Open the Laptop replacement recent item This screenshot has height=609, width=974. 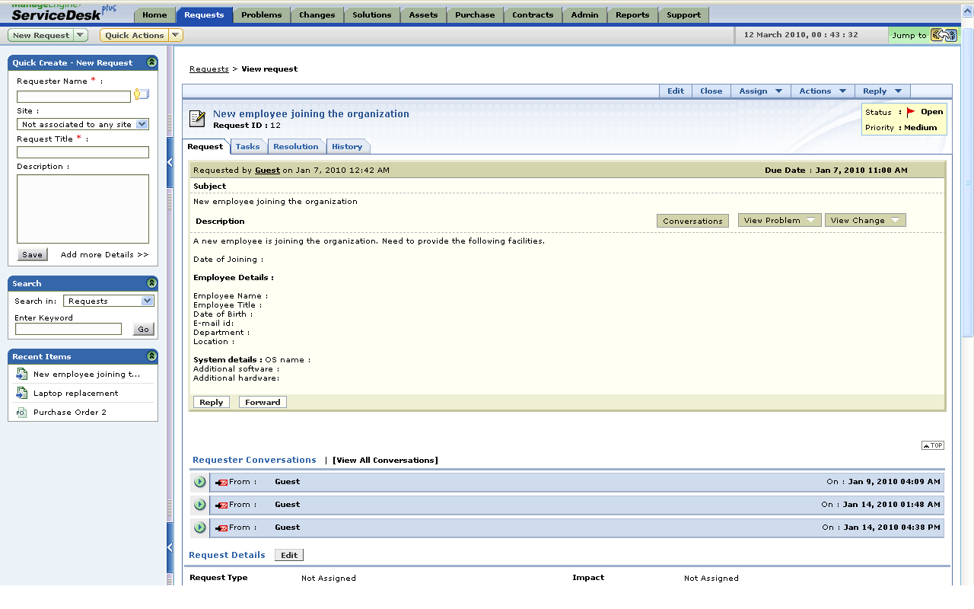[76, 394]
